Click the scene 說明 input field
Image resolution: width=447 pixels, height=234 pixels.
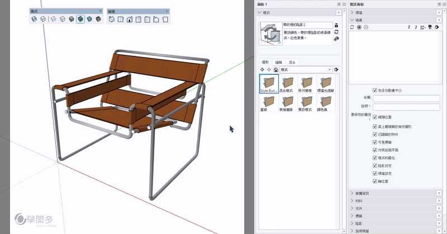[406, 107]
